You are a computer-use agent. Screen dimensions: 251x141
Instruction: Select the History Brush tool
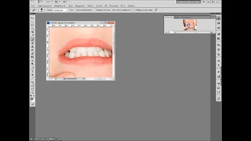pyautogui.click(x=33, y=50)
